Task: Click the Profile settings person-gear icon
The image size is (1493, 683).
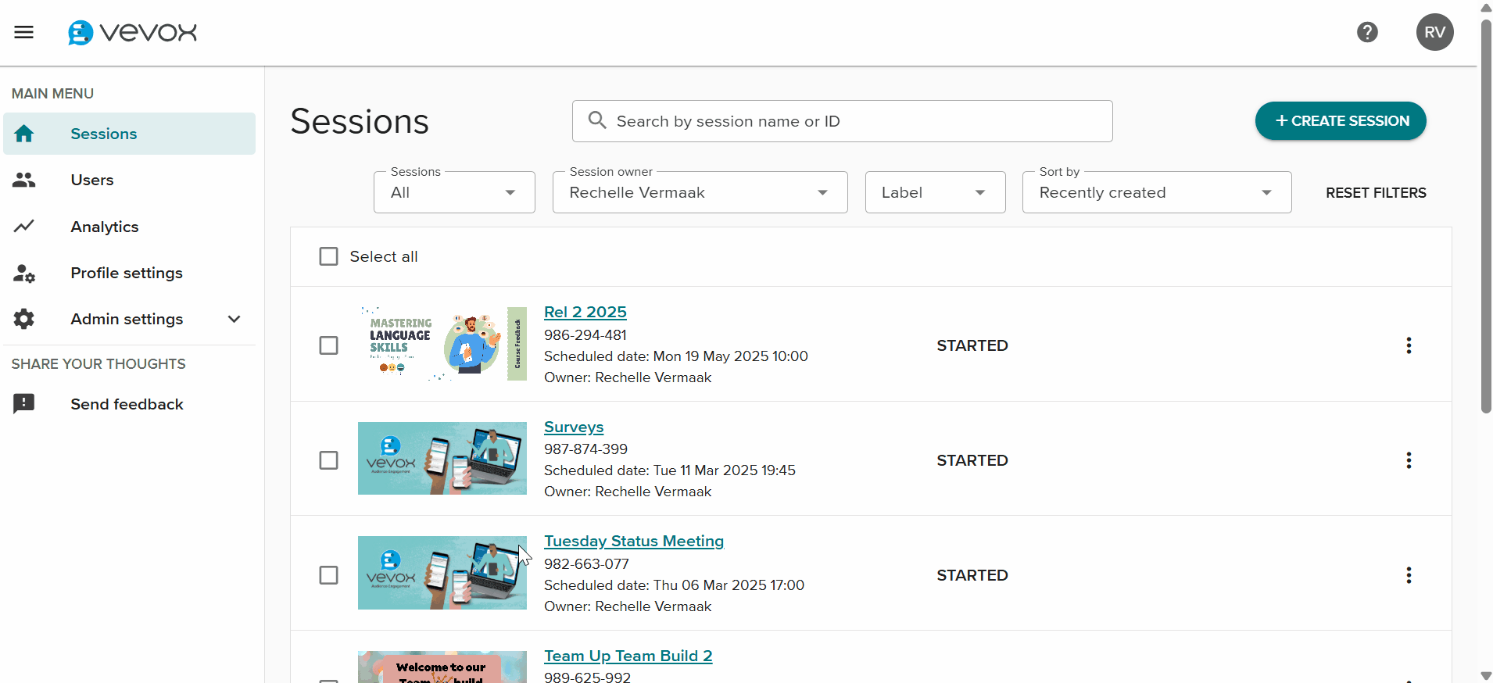Action: click(x=24, y=273)
